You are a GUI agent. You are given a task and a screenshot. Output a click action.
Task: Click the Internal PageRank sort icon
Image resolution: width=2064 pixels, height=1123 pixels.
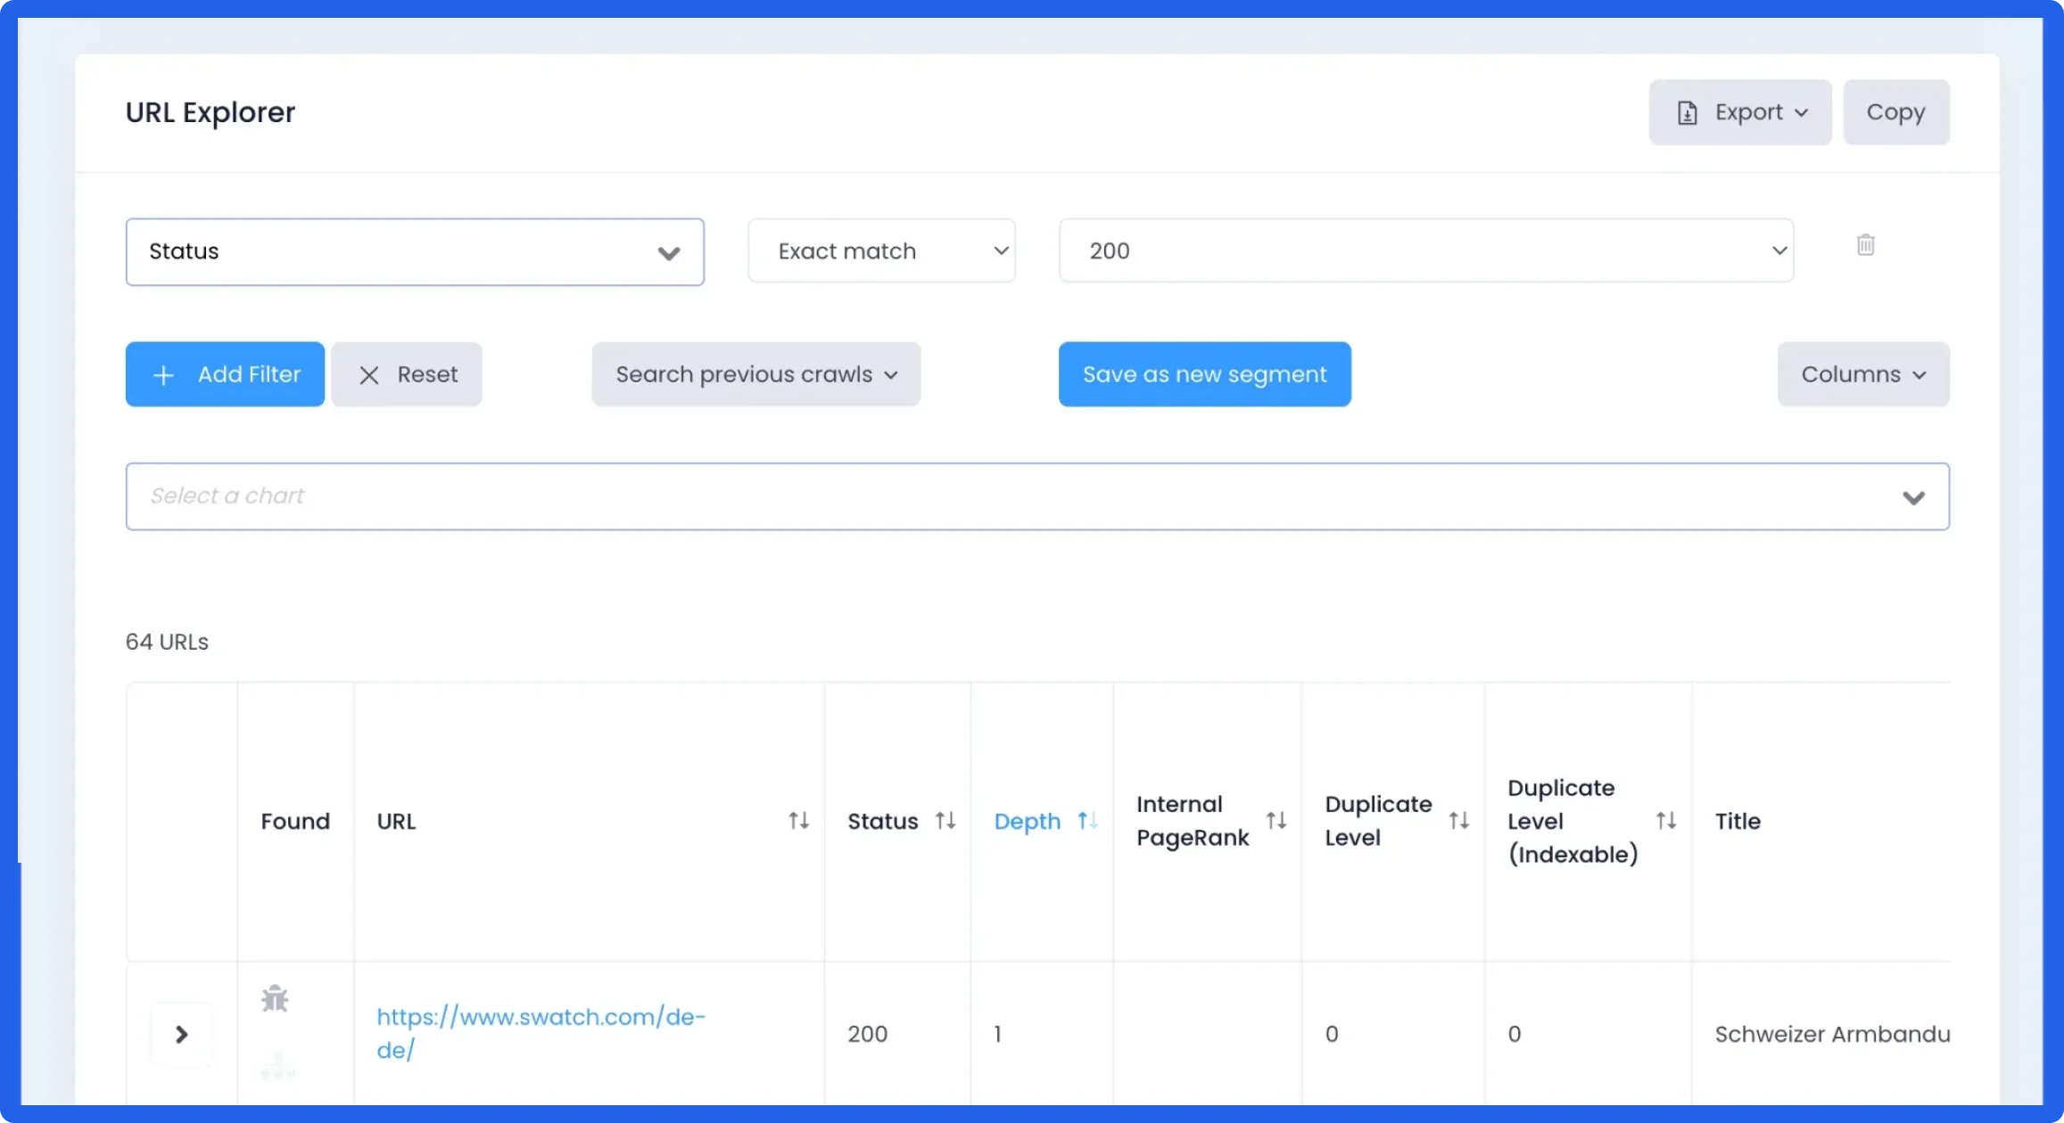click(x=1274, y=822)
